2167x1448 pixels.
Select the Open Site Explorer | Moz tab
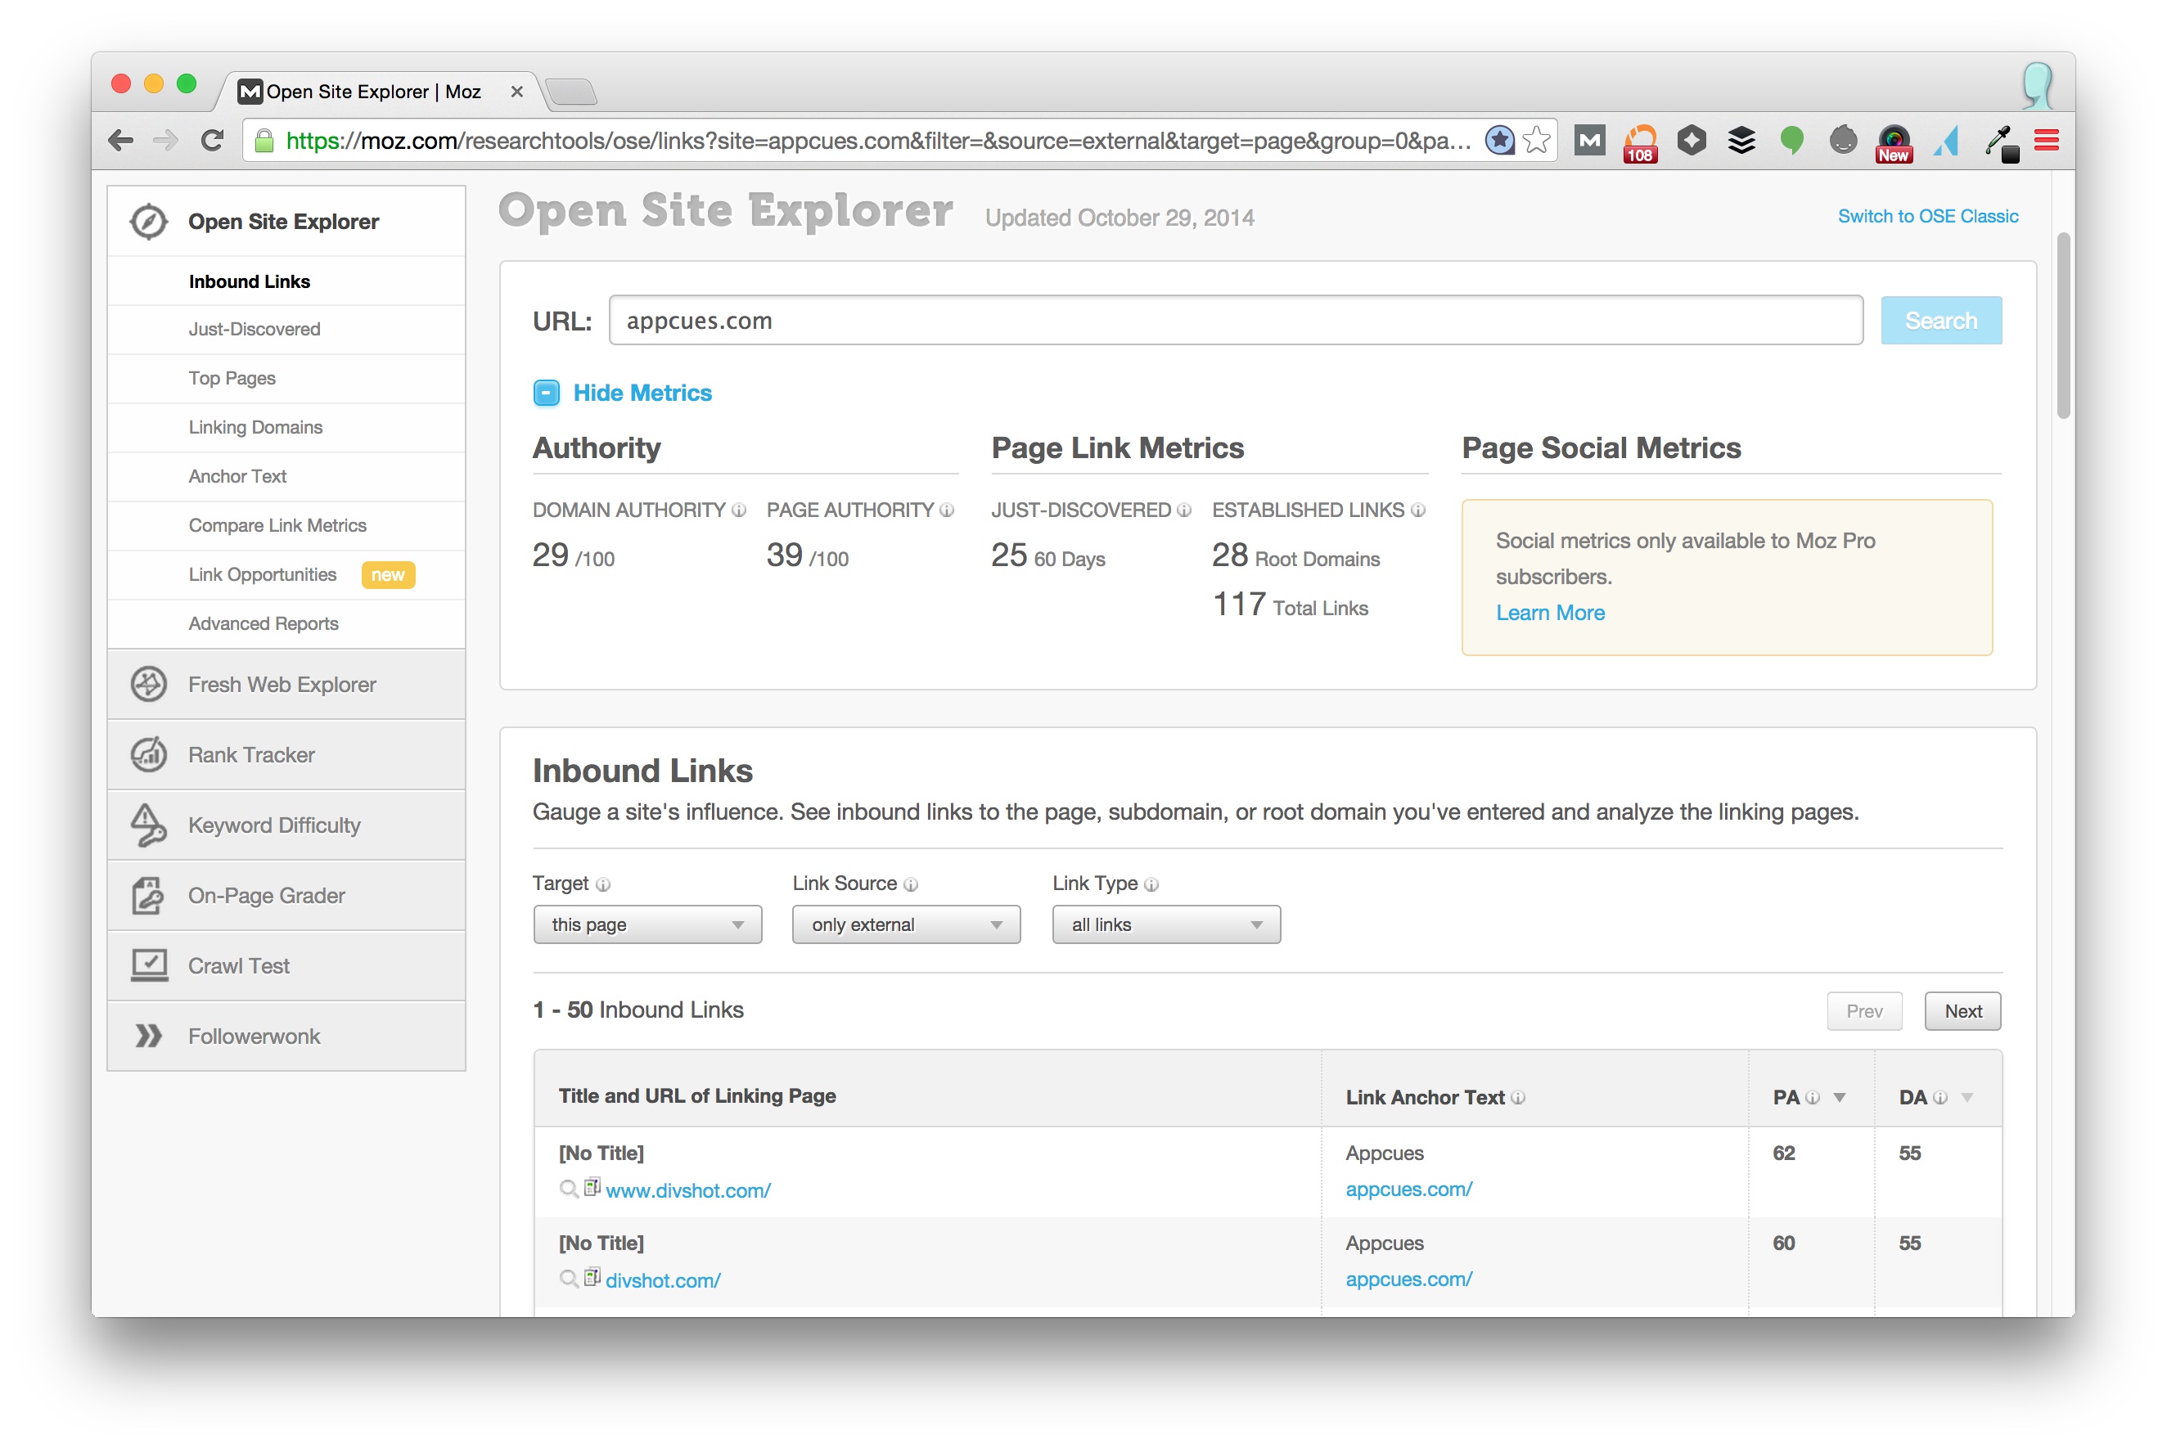coord(374,92)
